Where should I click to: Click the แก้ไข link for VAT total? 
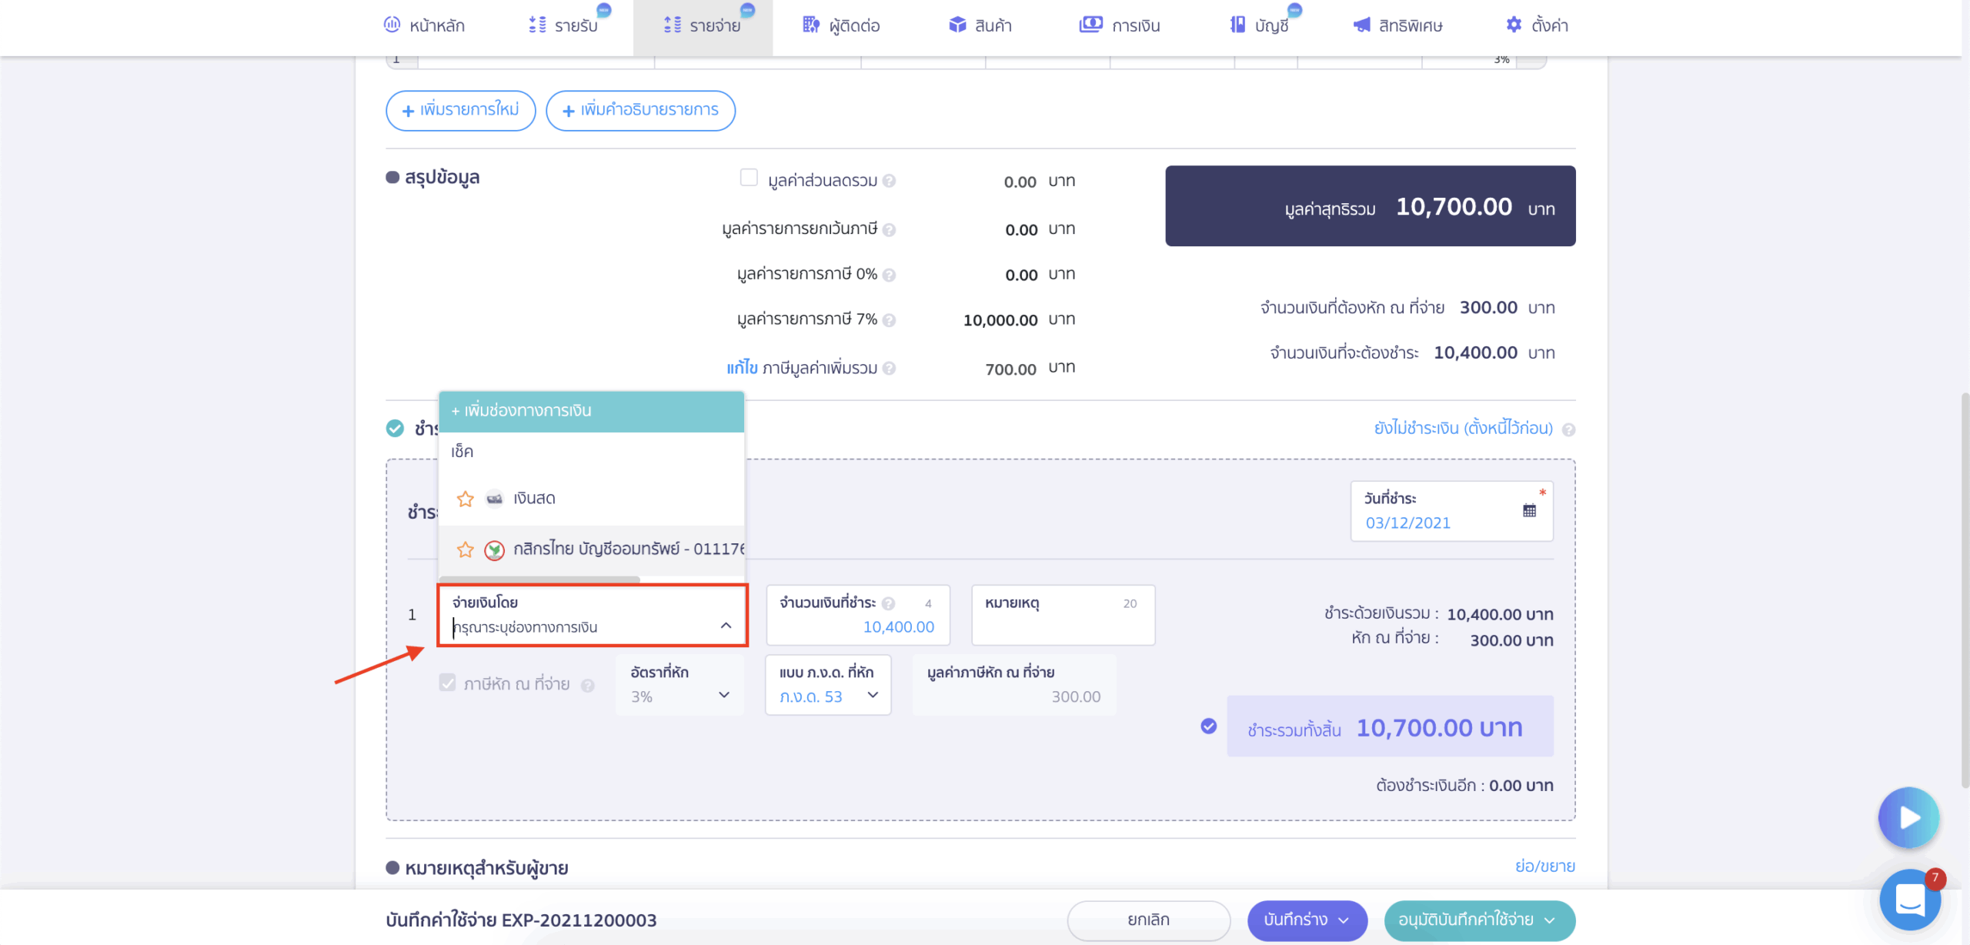(x=742, y=368)
